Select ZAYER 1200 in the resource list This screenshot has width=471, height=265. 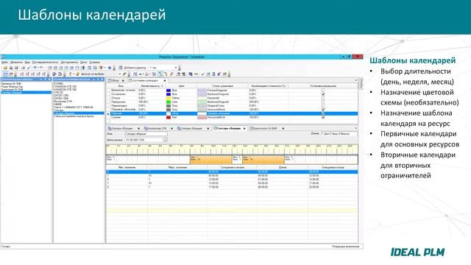pyautogui.click(x=61, y=95)
